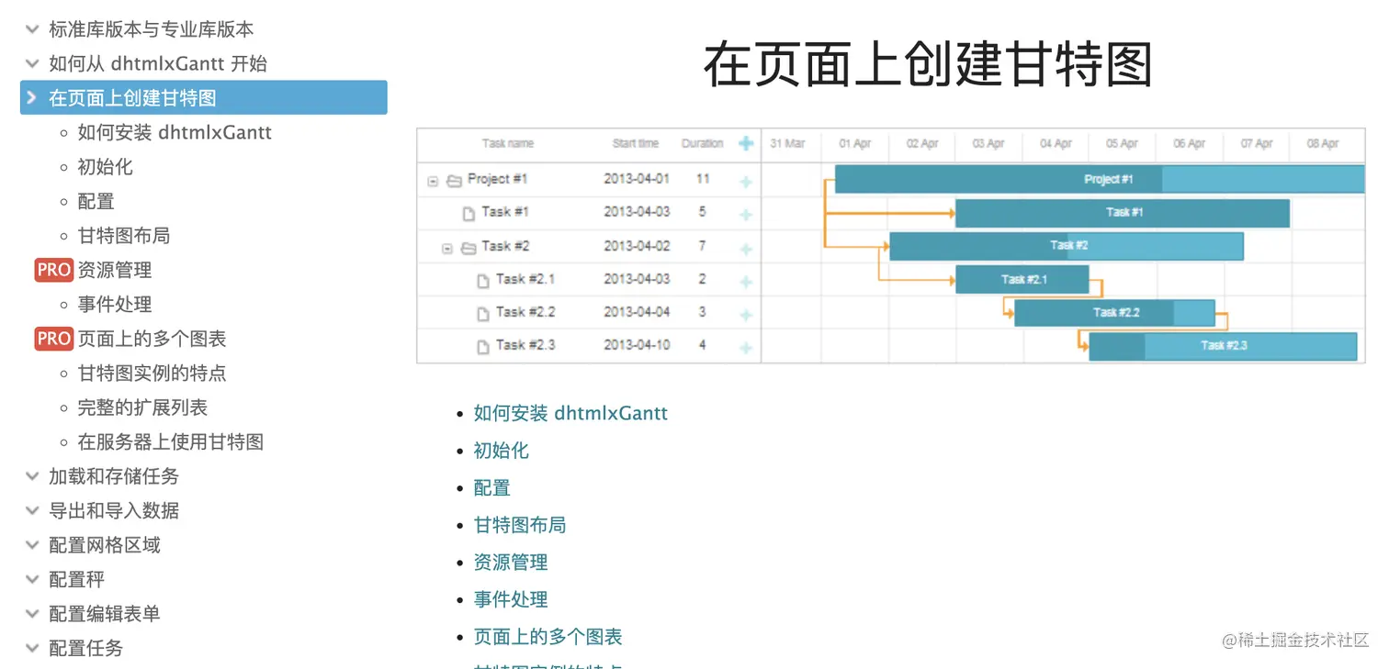
Task: Select sidebar entry 配置网格区域
Action: (x=105, y=545)
